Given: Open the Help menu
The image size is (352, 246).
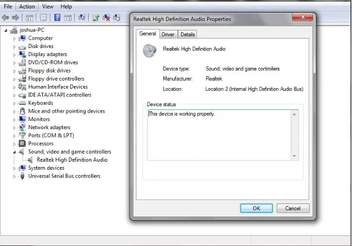Looking at the screenshot, I should [66, 6].
